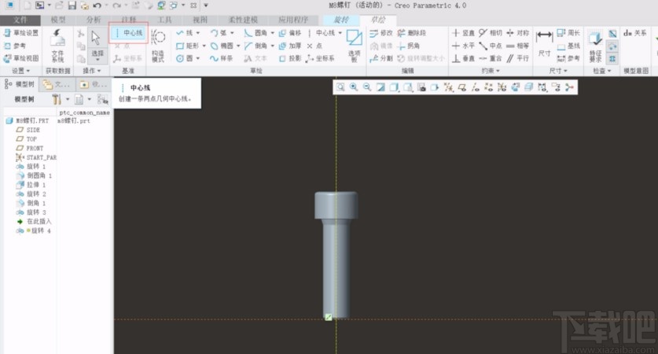Click the 分割 divide tool
658x354 pixels.
click(x=380, y=58)
